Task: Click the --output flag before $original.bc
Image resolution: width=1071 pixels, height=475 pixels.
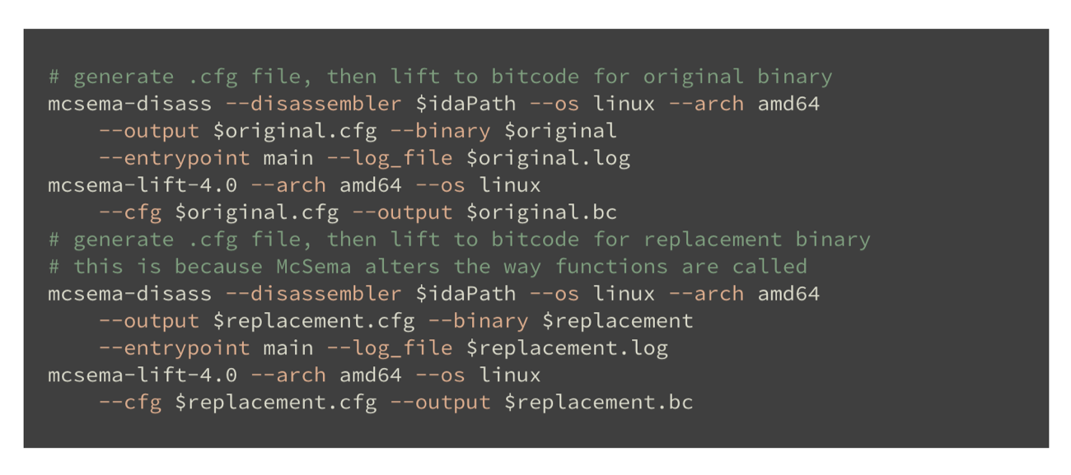Action: [x=402, y=212]
